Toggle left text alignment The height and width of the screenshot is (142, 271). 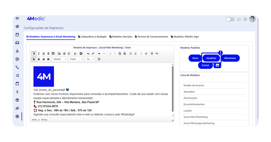(34, 59)
